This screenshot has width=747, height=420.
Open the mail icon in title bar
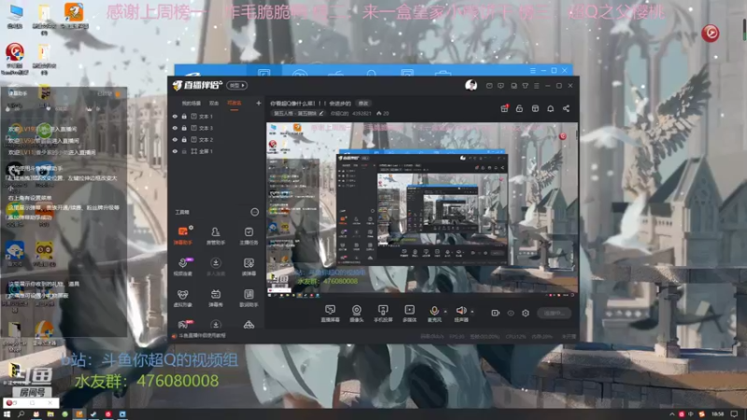coord(489,86)
